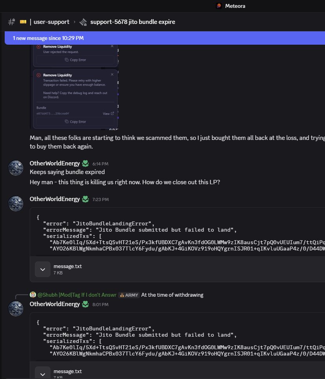Click green badge next to 6:14 PM username
Image resolution: width=325 pixels, height=379 pixels.
point(85,164)
